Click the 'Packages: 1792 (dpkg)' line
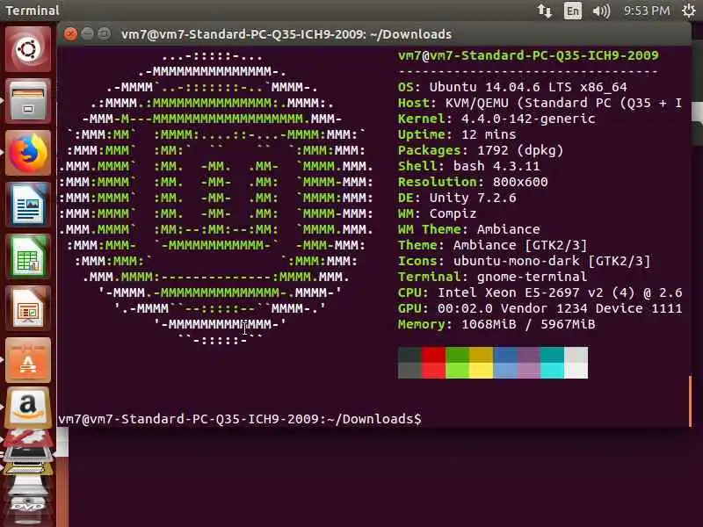The image size is (703, 527). click(x=480, y=150)
